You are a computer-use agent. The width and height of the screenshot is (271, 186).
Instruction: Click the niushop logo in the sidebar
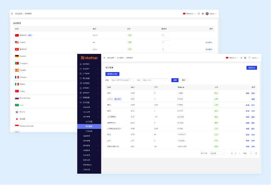point(89,58)
